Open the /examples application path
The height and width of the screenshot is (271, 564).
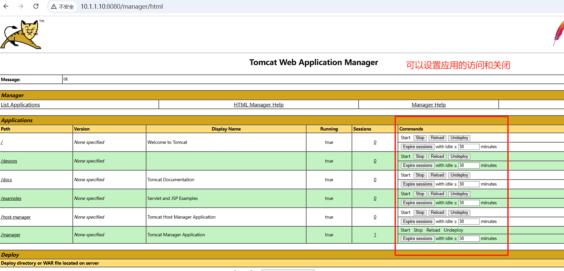(11, 198)
